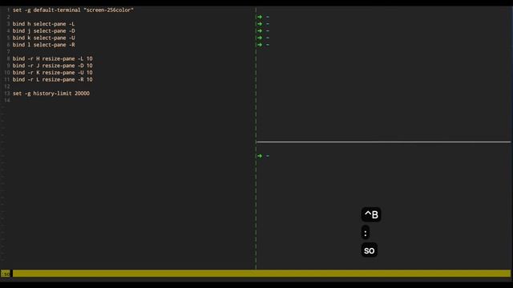Click the 'bind -r K resize-pane -U 10' line
Image resolution: width=513 pixels, height=288 pixels.
[52, 73]
